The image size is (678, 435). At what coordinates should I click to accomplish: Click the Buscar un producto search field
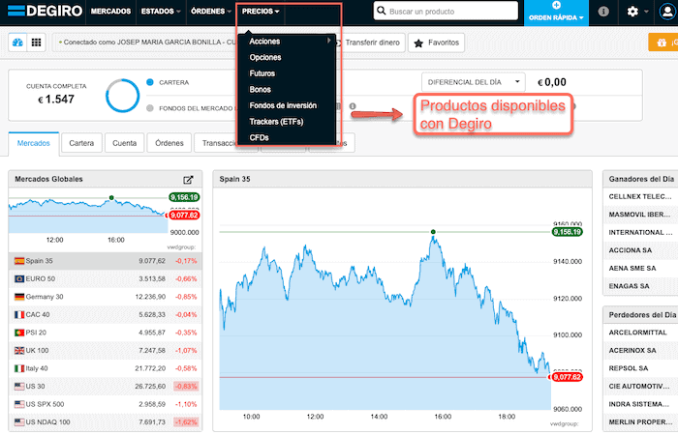click(x=446, y=11)
